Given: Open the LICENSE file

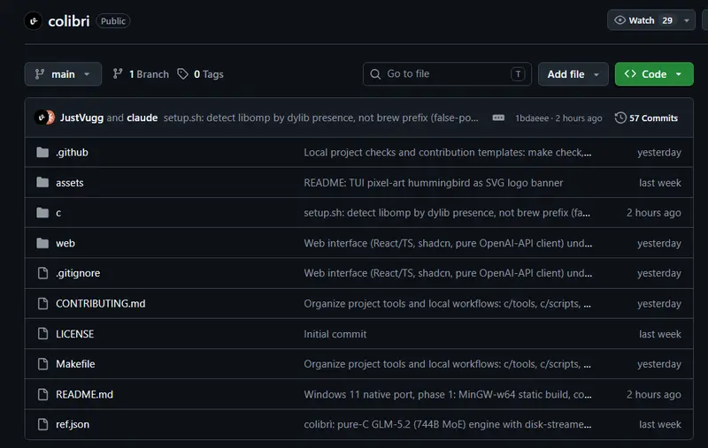Looking at the screenshot, I should tap(74, 334).
